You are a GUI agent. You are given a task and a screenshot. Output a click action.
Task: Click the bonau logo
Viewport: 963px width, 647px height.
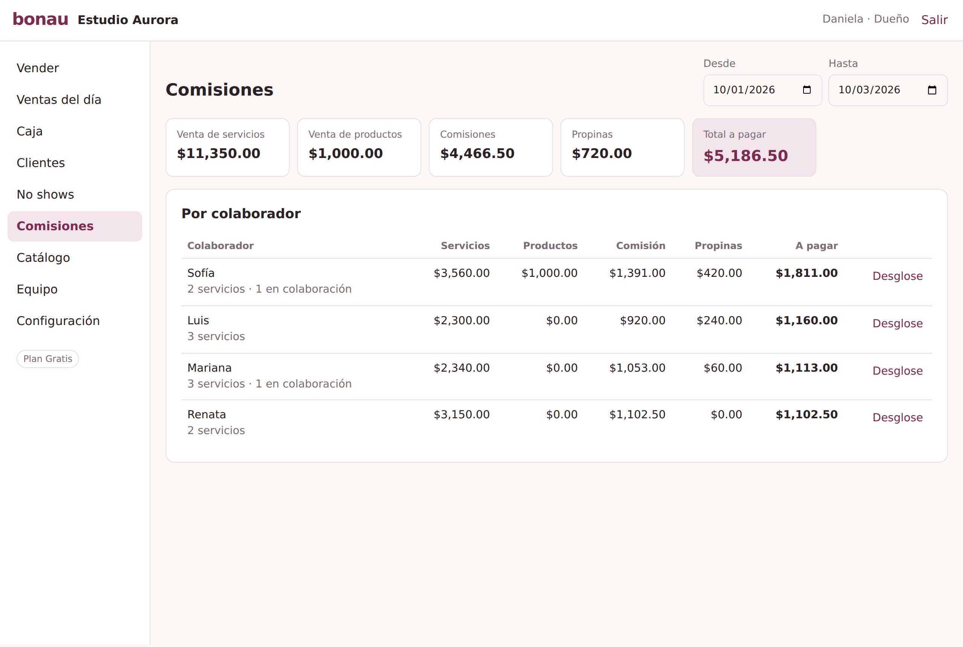pyautogui.click(x=40, y=20)
